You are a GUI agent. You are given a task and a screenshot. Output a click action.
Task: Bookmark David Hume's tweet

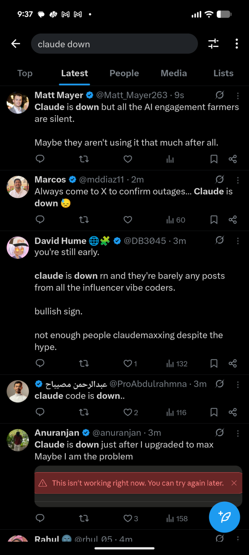[214, 363]
